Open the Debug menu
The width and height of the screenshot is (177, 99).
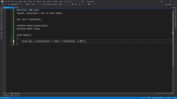click(x=30, y=1)
